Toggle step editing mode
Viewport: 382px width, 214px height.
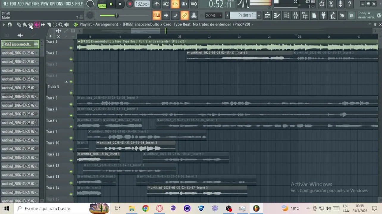point(175,15)
